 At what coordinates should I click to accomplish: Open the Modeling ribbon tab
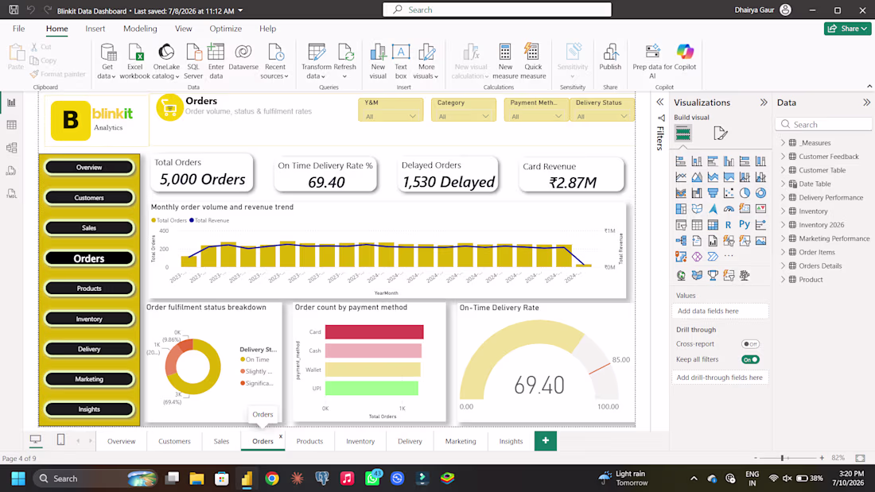(140, 29)
